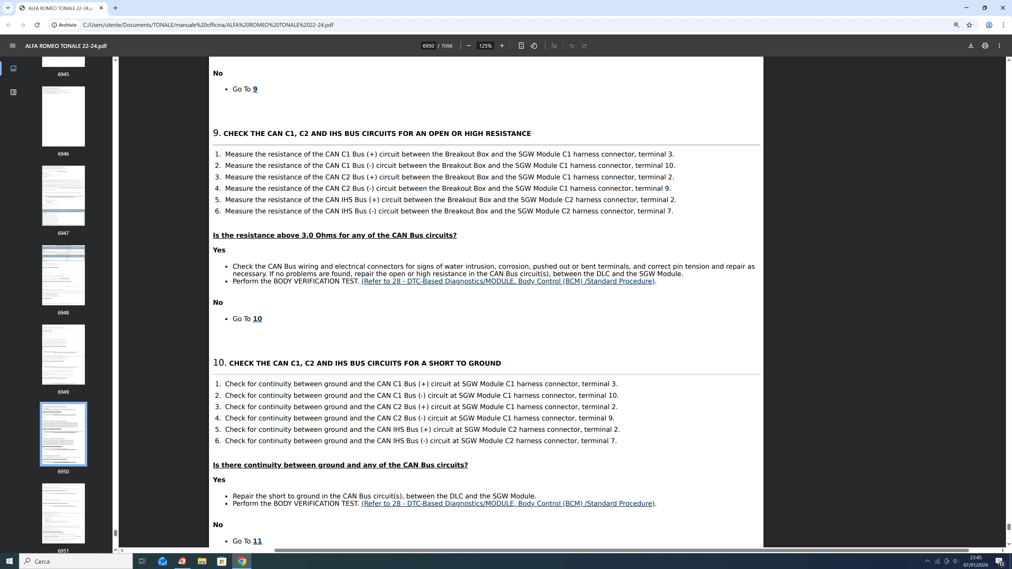Open a new browser tab
The image size is (1012, 569).
[x=115, y=8]
